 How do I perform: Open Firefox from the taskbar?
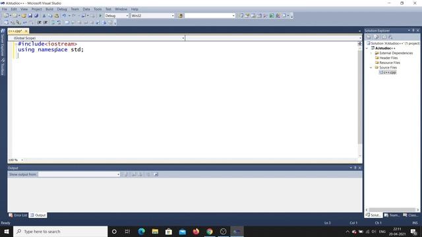pos(196,231)
